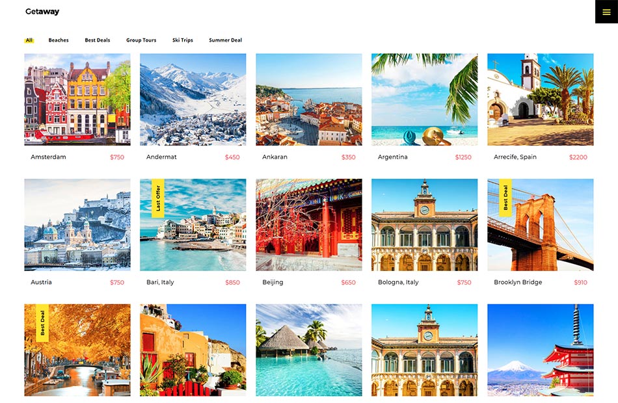Show Group Tours listings
The image size is (618, 403).
141,40
